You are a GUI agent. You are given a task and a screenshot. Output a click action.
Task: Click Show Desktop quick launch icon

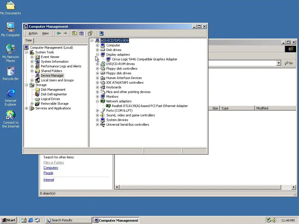point(24,220)
